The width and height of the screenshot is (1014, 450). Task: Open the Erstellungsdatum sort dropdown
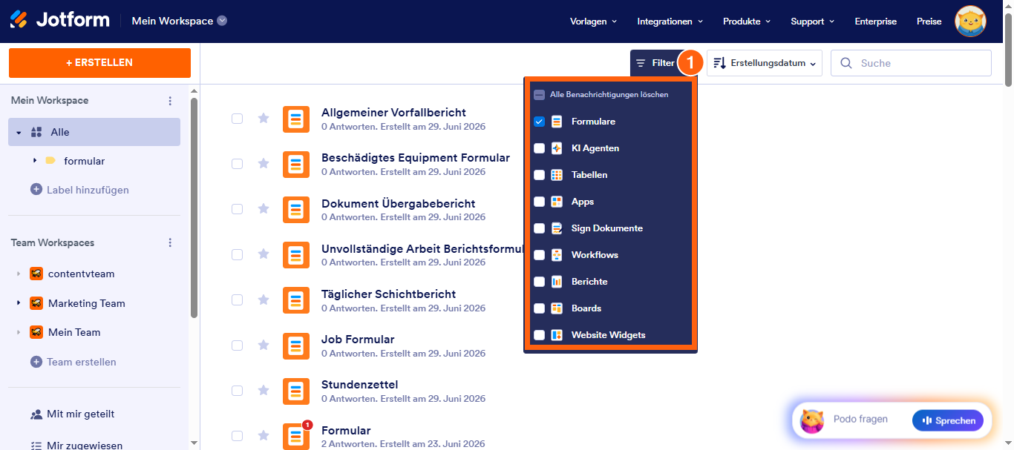click(765, 63)
